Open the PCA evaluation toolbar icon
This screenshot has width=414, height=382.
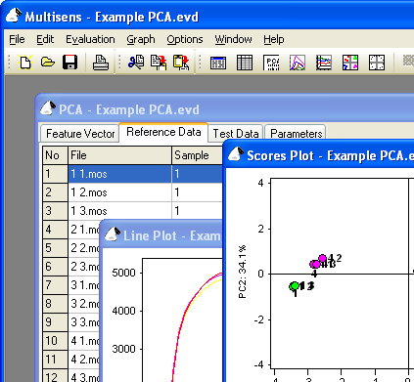pyautogui.click(x=271, y=63)
